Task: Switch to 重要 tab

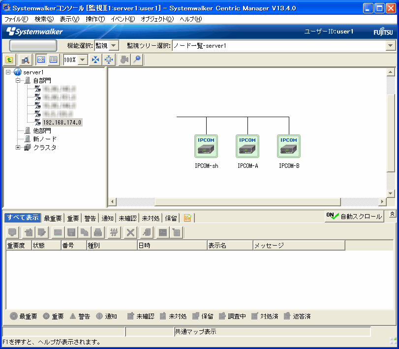Action: tap(73, 218)
